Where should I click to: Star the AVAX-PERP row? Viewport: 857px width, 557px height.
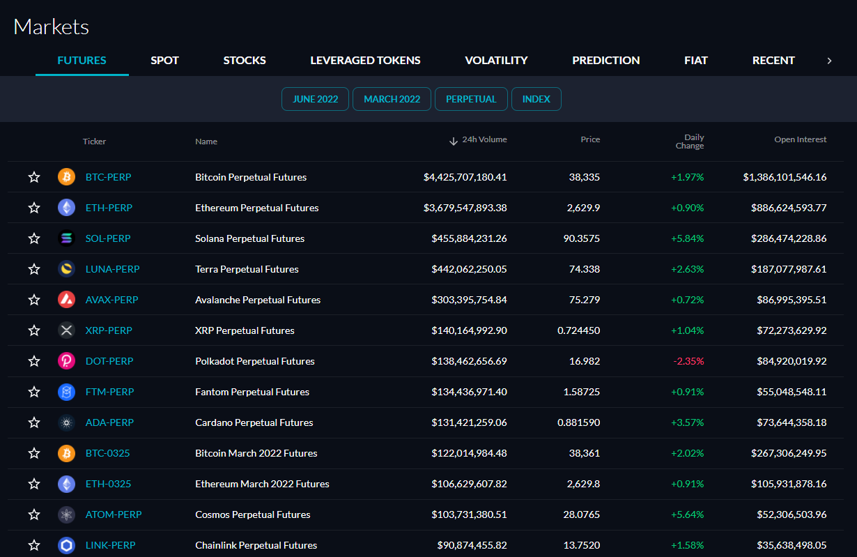34,300
